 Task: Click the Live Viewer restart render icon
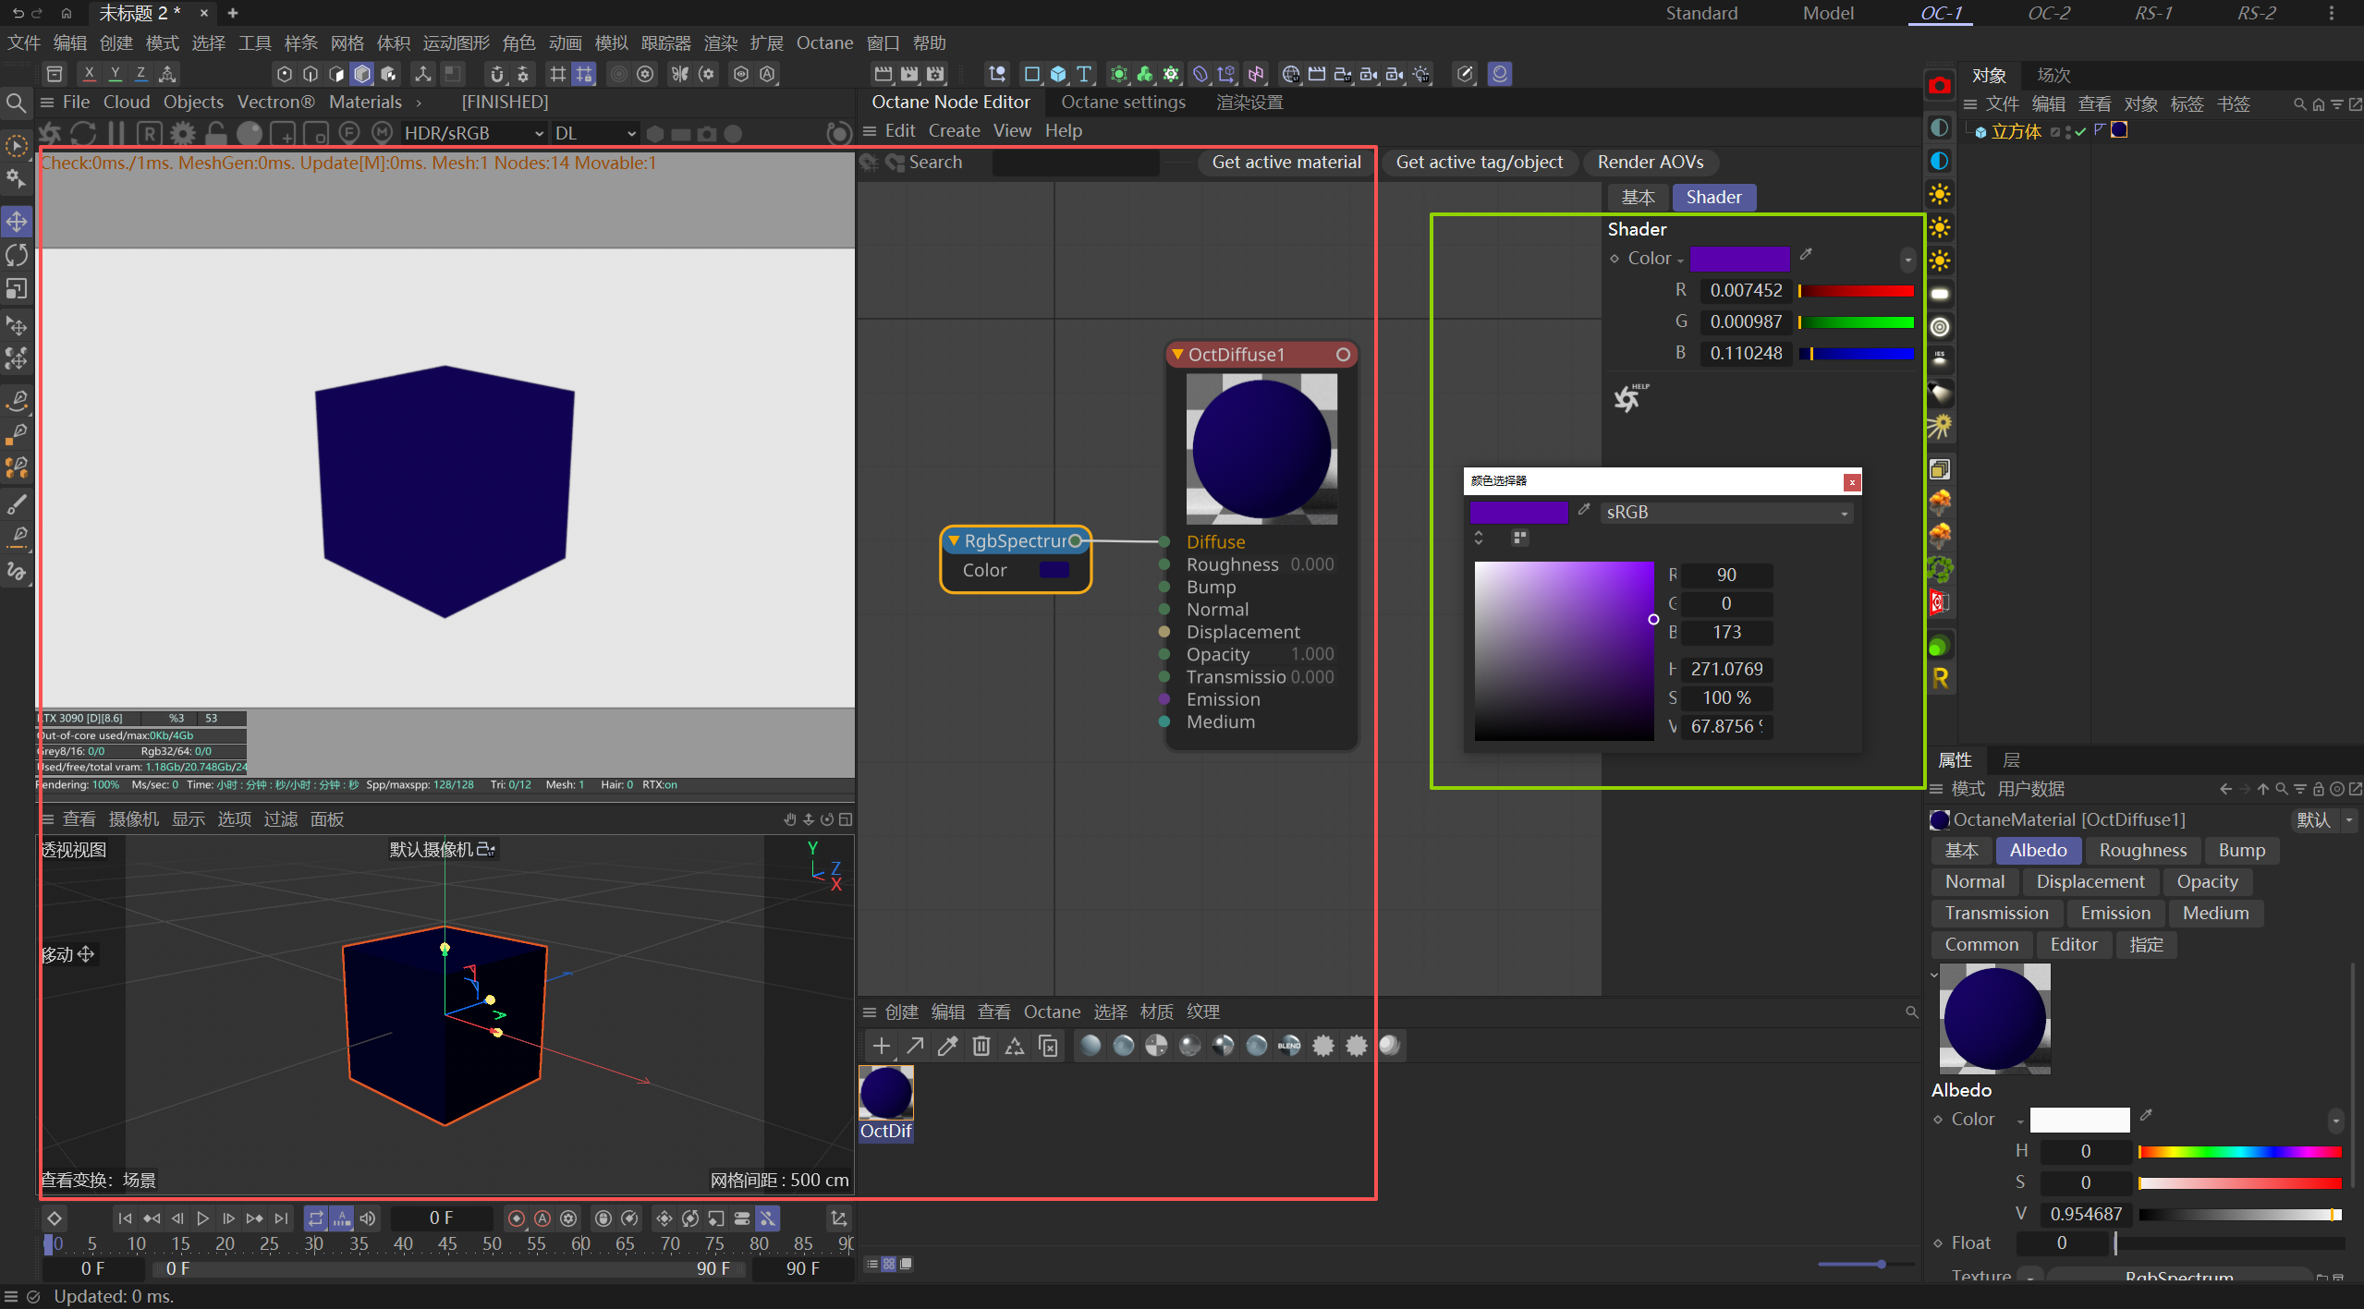tap(84, 134)
